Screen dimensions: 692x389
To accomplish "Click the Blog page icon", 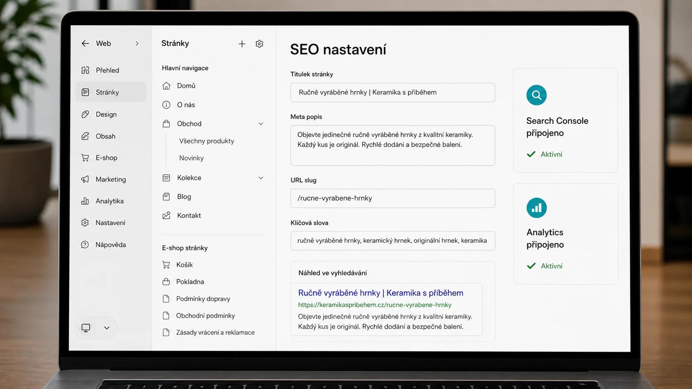I will coord(166,197).
